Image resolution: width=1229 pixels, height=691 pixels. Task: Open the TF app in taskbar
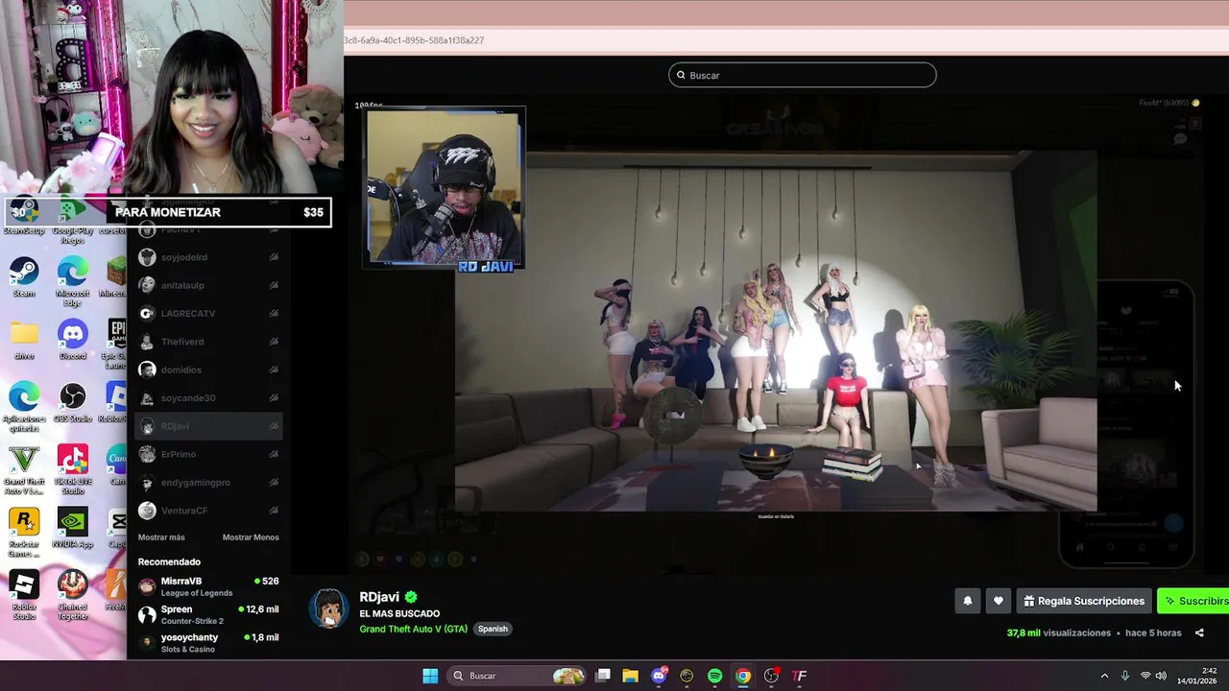coord(799,676)
